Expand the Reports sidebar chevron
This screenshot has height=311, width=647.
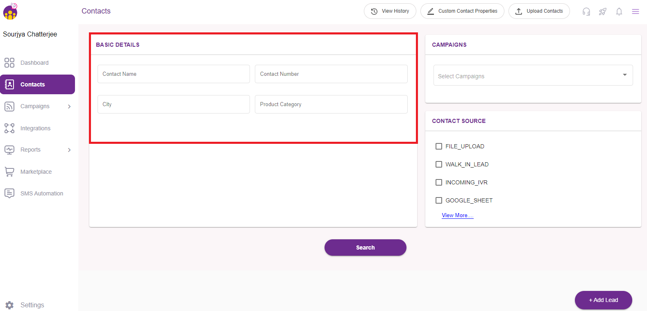pos(69,150)
